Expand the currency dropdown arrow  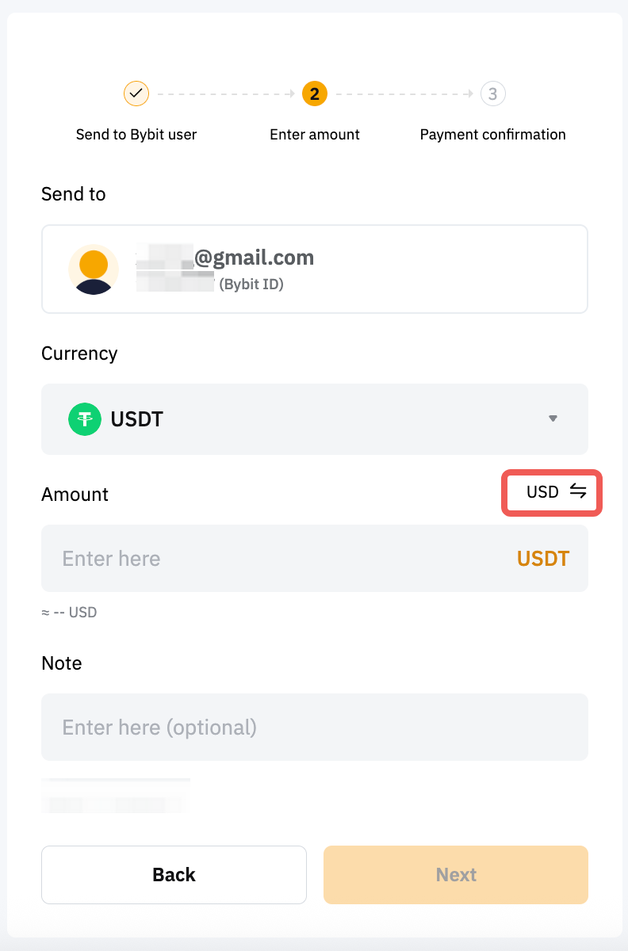click(x=553, y=418)
